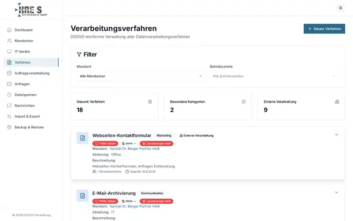The image size is (353, 221).
Task: Click the file icon of E-Mail-Archivierung entry
Action: pyautogui.click(x=82, y=196)
